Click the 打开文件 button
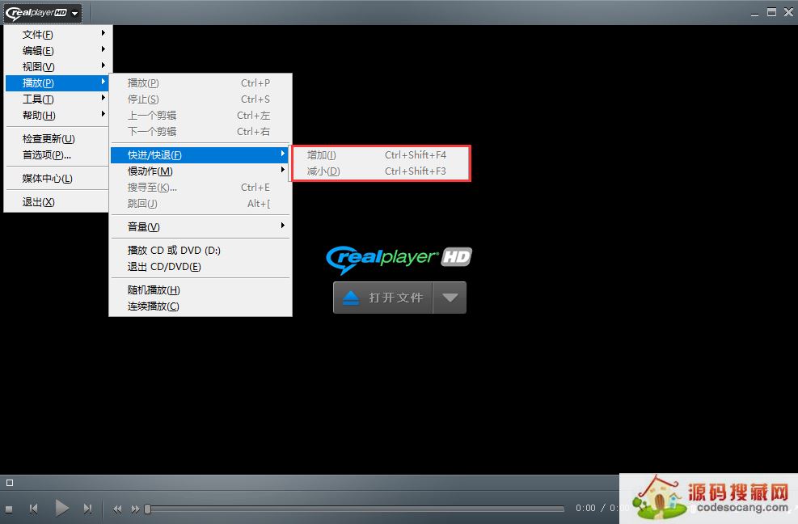The image size is (798, 524). click(x=396, y=298)
